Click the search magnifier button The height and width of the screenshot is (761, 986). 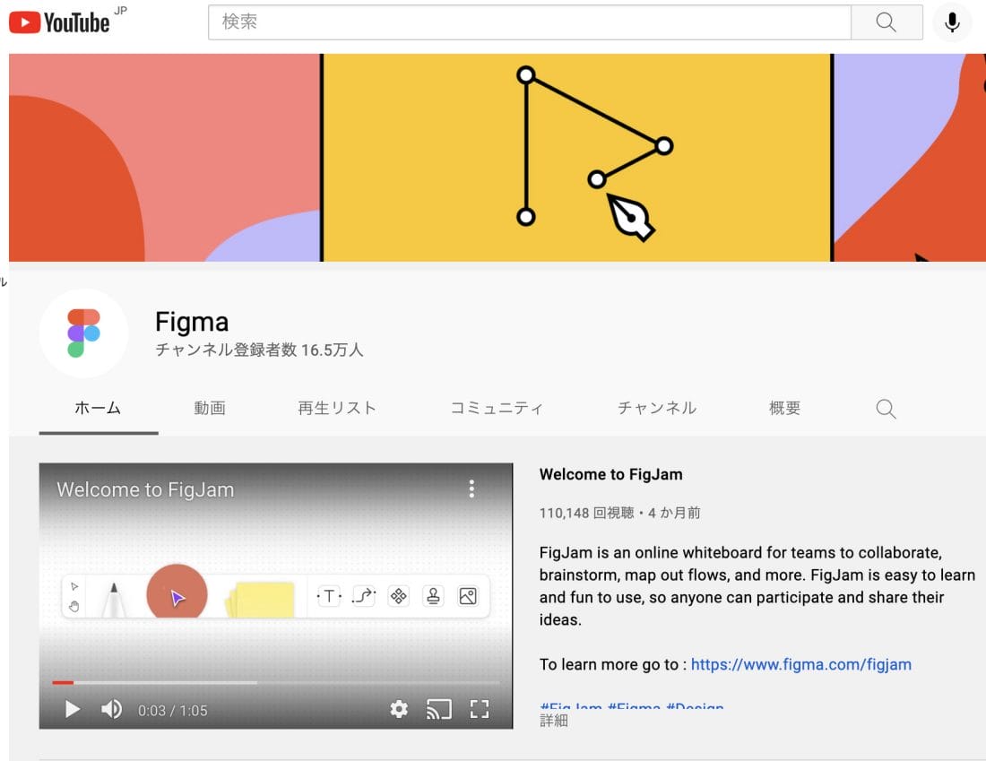(x=886, y=22)
